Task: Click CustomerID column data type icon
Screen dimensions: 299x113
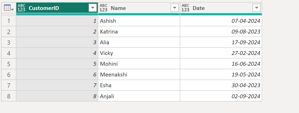Action: click(x=21, y=8)
